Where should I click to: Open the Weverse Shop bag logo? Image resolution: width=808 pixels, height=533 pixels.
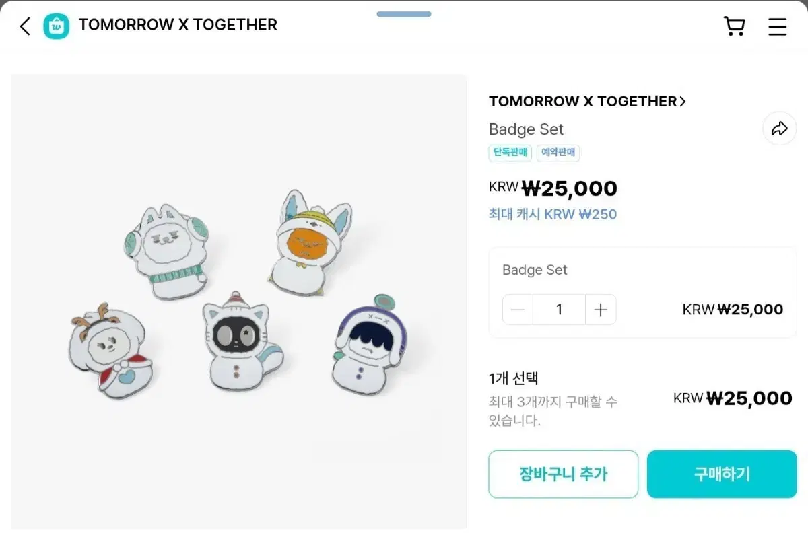57,26
